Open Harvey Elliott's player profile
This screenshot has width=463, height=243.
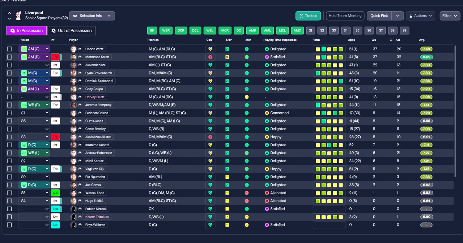pos(95,97)
